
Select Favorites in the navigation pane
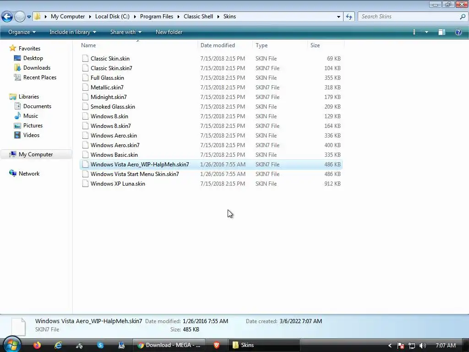[25, 48]
